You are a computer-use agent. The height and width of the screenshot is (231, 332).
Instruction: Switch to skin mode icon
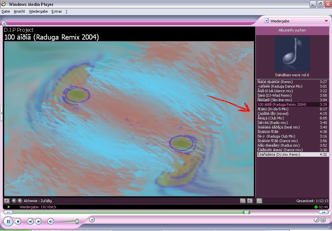323,220
